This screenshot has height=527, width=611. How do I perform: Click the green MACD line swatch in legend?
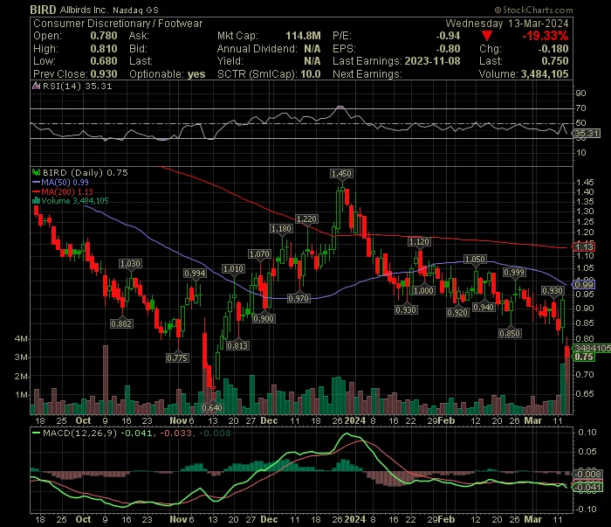point(37,433)
